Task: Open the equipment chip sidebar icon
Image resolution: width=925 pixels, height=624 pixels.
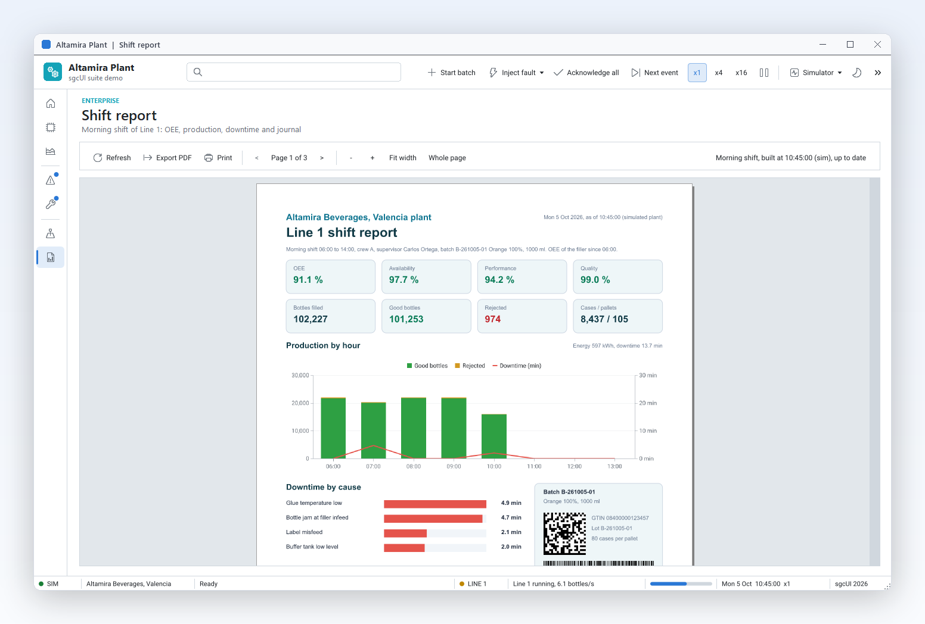Action: (51, 127)
